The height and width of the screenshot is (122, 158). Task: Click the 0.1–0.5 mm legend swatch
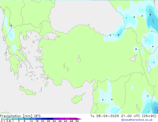pos(4,119)
